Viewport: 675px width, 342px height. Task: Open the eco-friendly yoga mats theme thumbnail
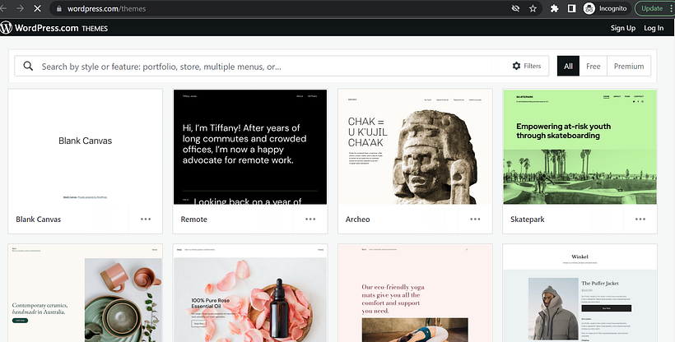point(415,293)
